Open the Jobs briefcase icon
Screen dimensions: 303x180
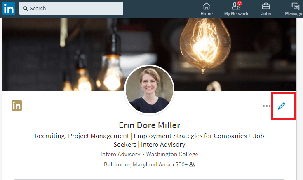pos(266,6)
